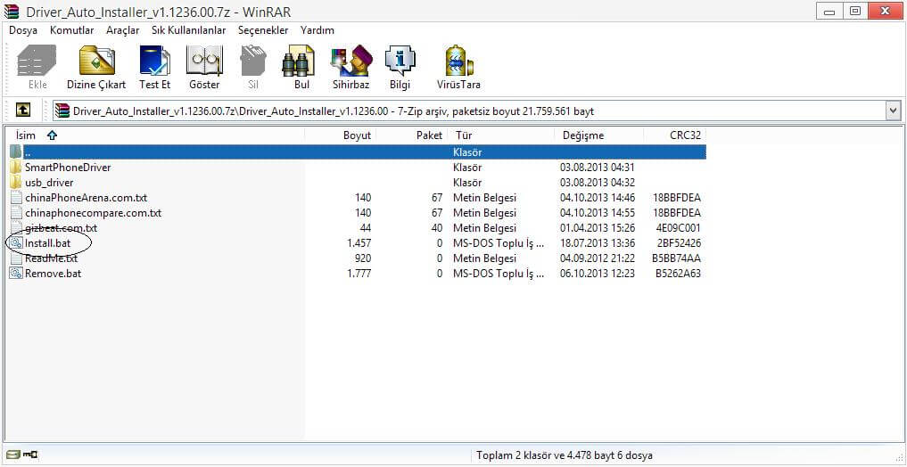Screen dimensions: 907x467
Task: Launch the Sihirbaz wizard
Action: 350,67
